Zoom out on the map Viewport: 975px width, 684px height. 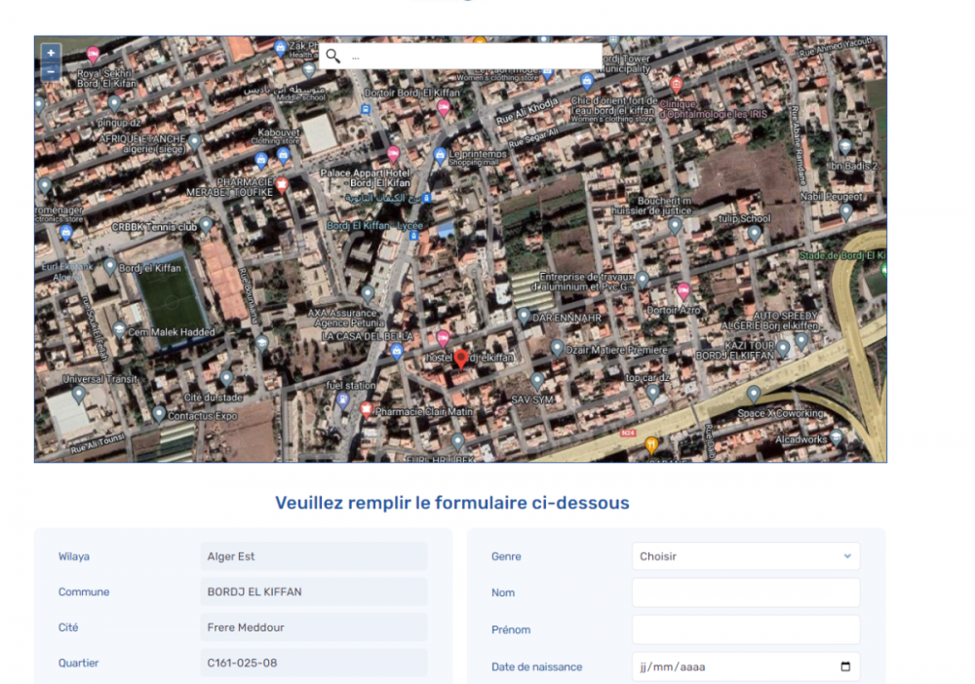point(51,72)
